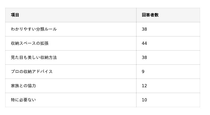
Task: Select the 見た目も美しい収納方法 cell
Action: click(71, 58)
